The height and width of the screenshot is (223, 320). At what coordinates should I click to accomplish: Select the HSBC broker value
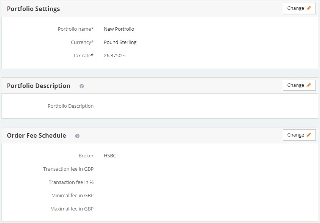[110, 155]
